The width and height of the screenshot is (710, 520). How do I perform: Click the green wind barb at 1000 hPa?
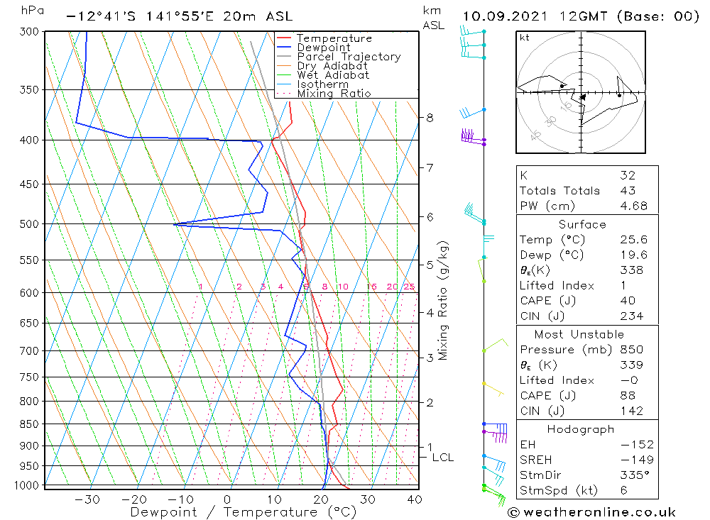[493, 494]
